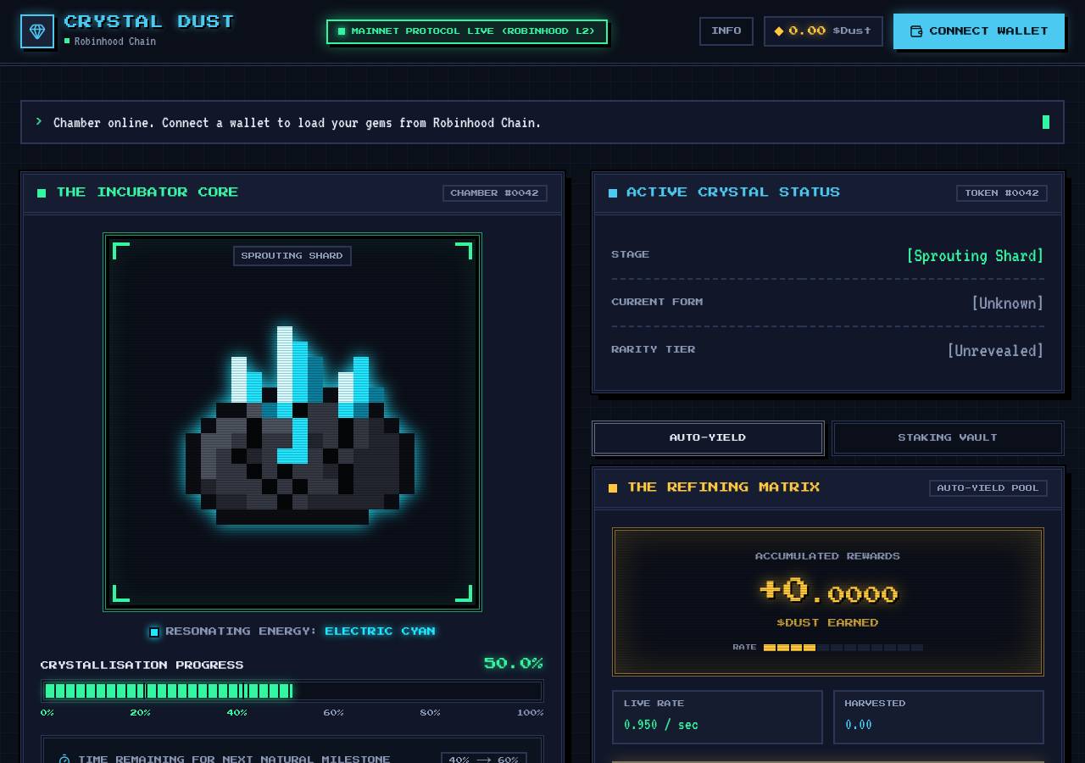Click the Crystal Dust diamond logo icon
The image size is (1085, 763).
pos(37,31)
